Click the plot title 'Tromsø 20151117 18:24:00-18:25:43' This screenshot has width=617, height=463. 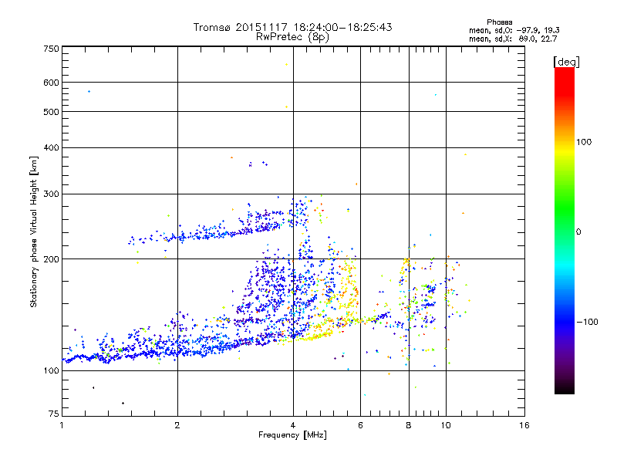293,27
